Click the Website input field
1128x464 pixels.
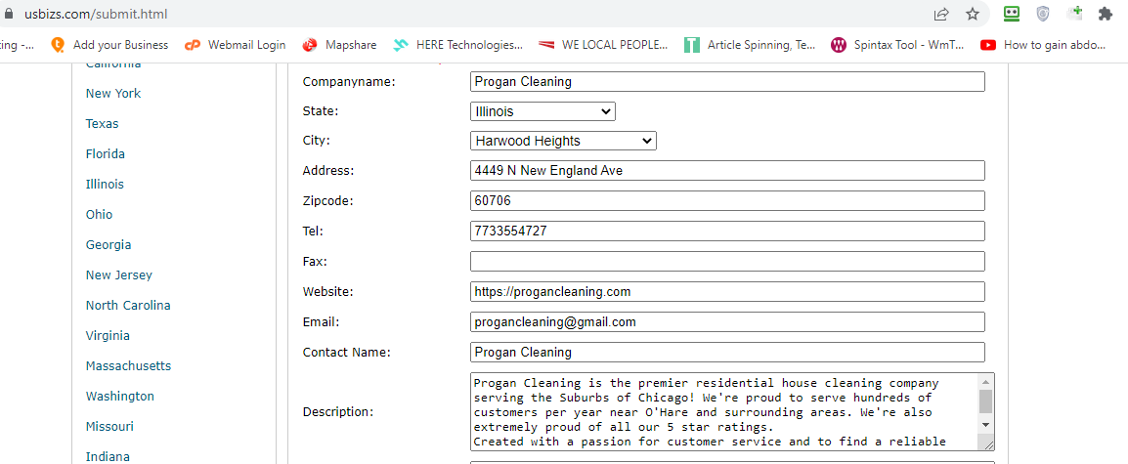click(727, 291)
